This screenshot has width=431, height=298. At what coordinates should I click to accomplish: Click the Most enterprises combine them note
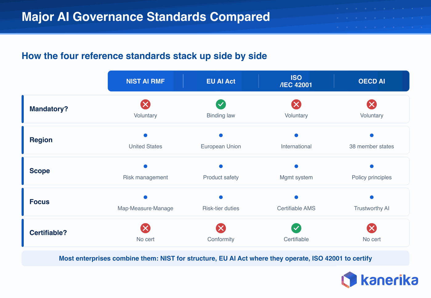pos(216,259)
